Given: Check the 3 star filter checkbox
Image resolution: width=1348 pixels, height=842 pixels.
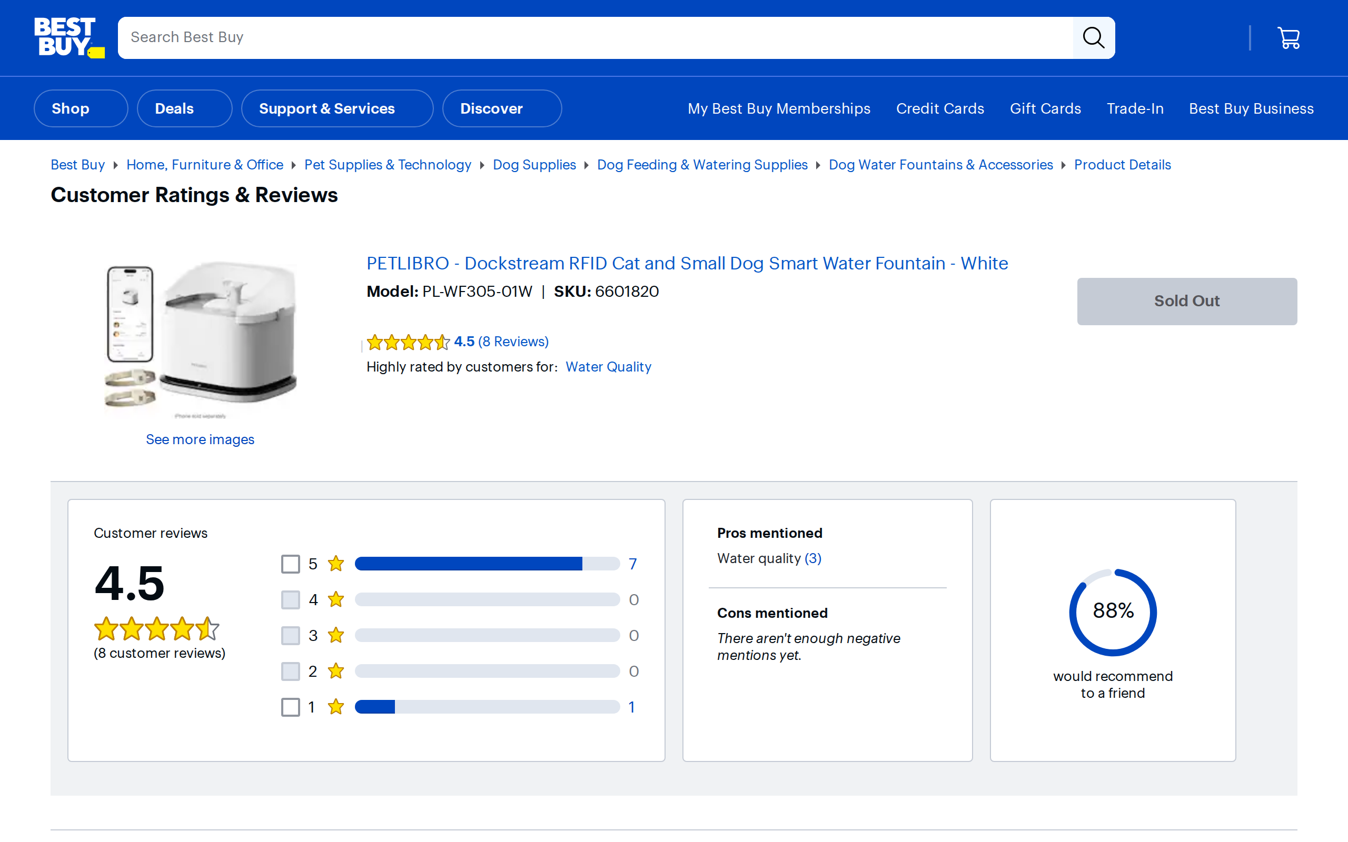Looking at the screenshot, I should pyautogui.click(x=291, y=635).
